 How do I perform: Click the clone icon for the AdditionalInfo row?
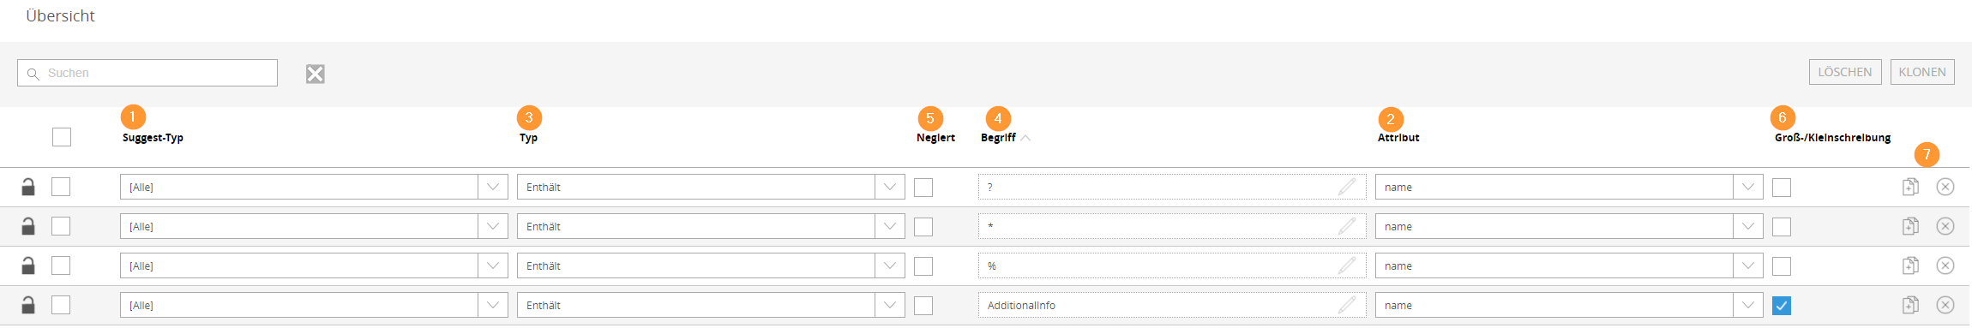pos(1910,305)
